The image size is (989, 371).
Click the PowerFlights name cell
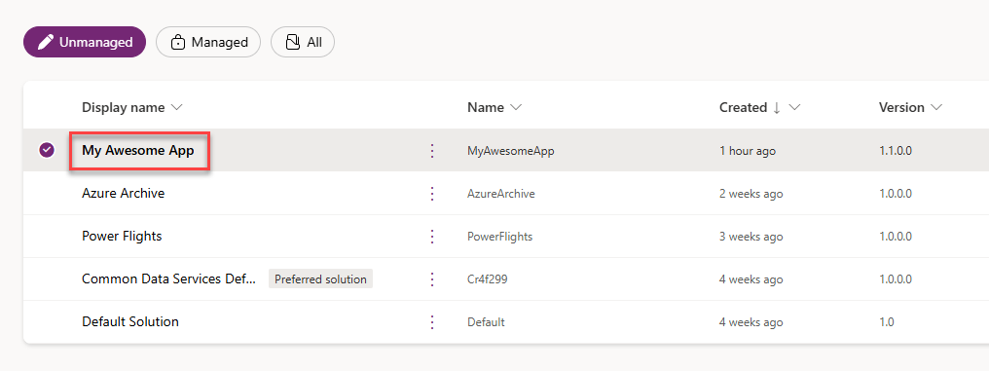point(499,237)
